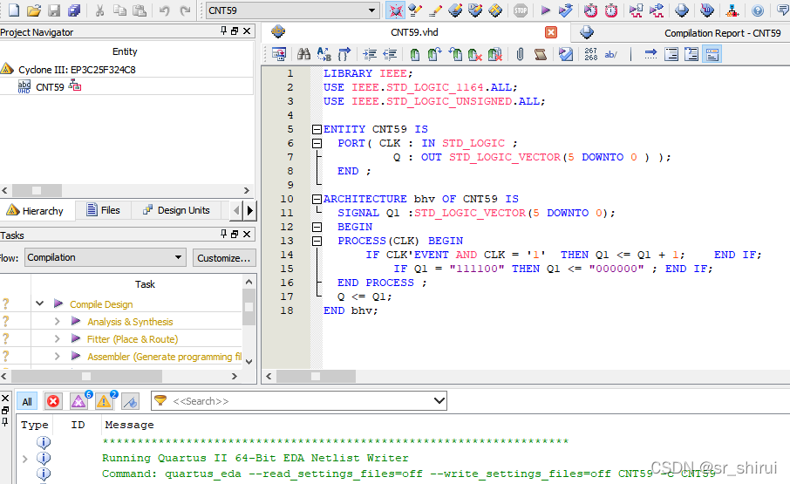Show next Project Navigator tabs with black arrow
The image size is (790, 484).
[x=250, y=210]
